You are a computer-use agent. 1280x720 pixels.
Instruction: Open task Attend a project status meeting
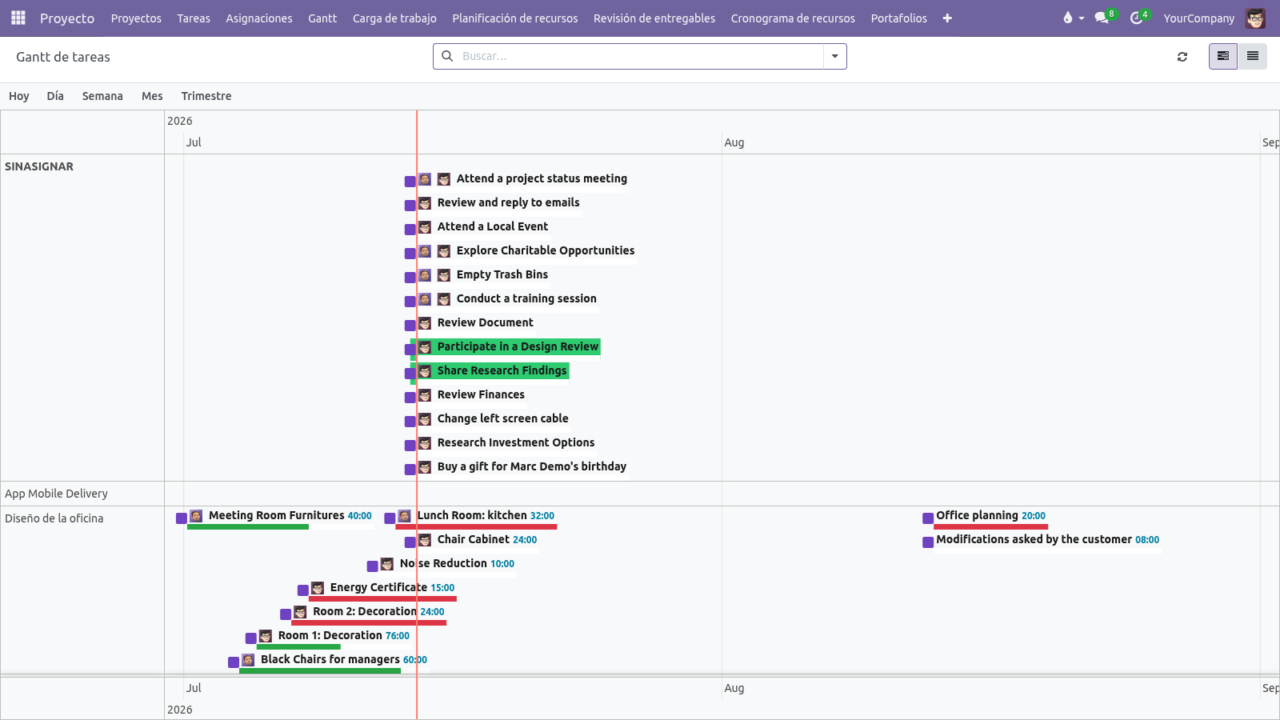click(x=542, y=178)
